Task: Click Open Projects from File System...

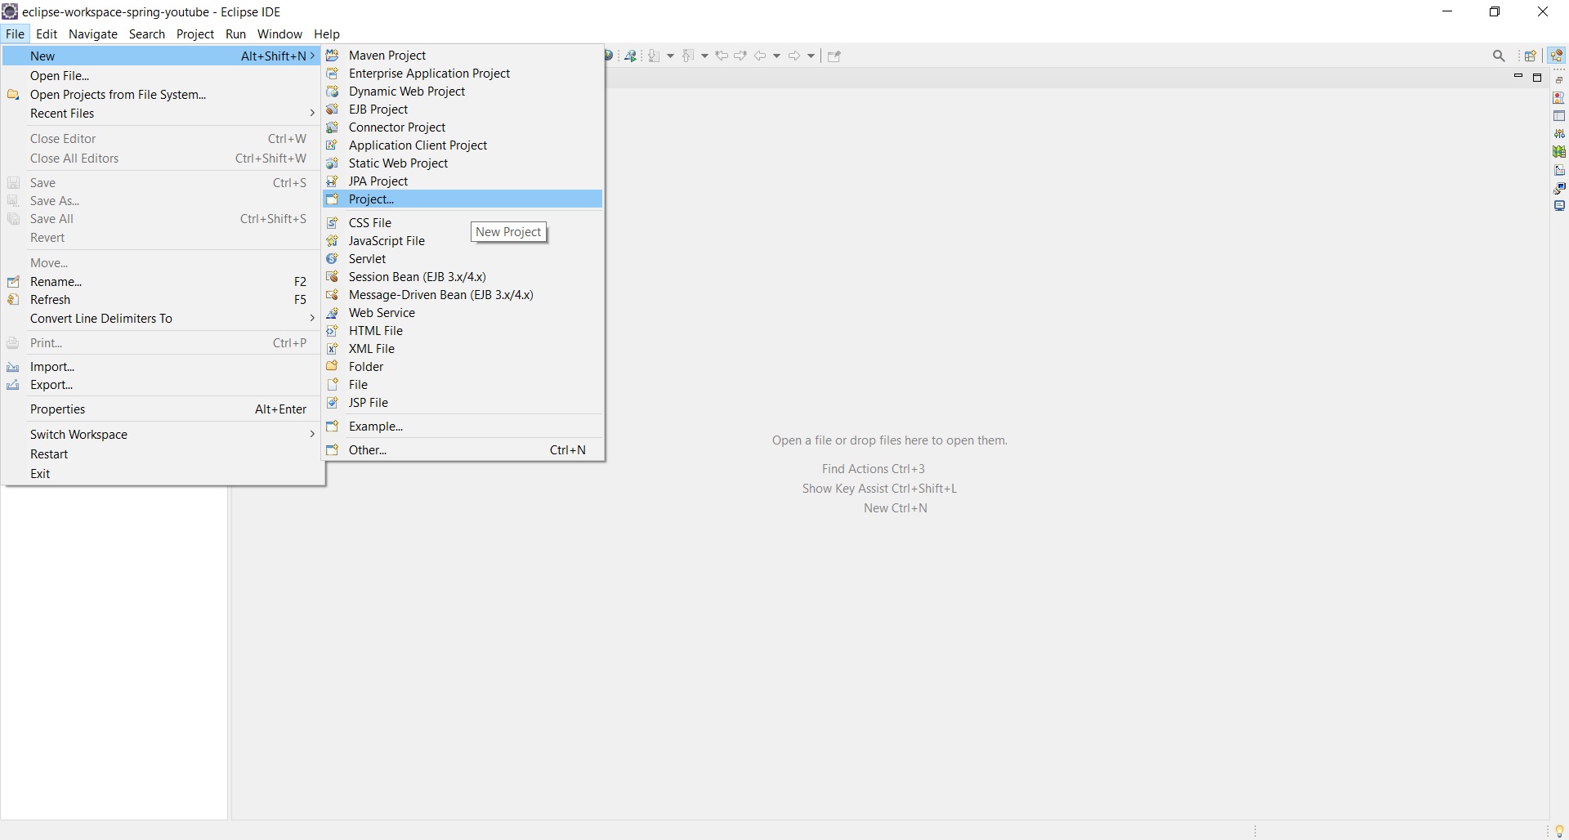Action: pos(162,94)
